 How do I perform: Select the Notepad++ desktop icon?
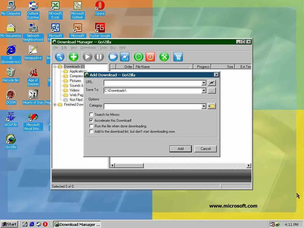tap(33, 53)
